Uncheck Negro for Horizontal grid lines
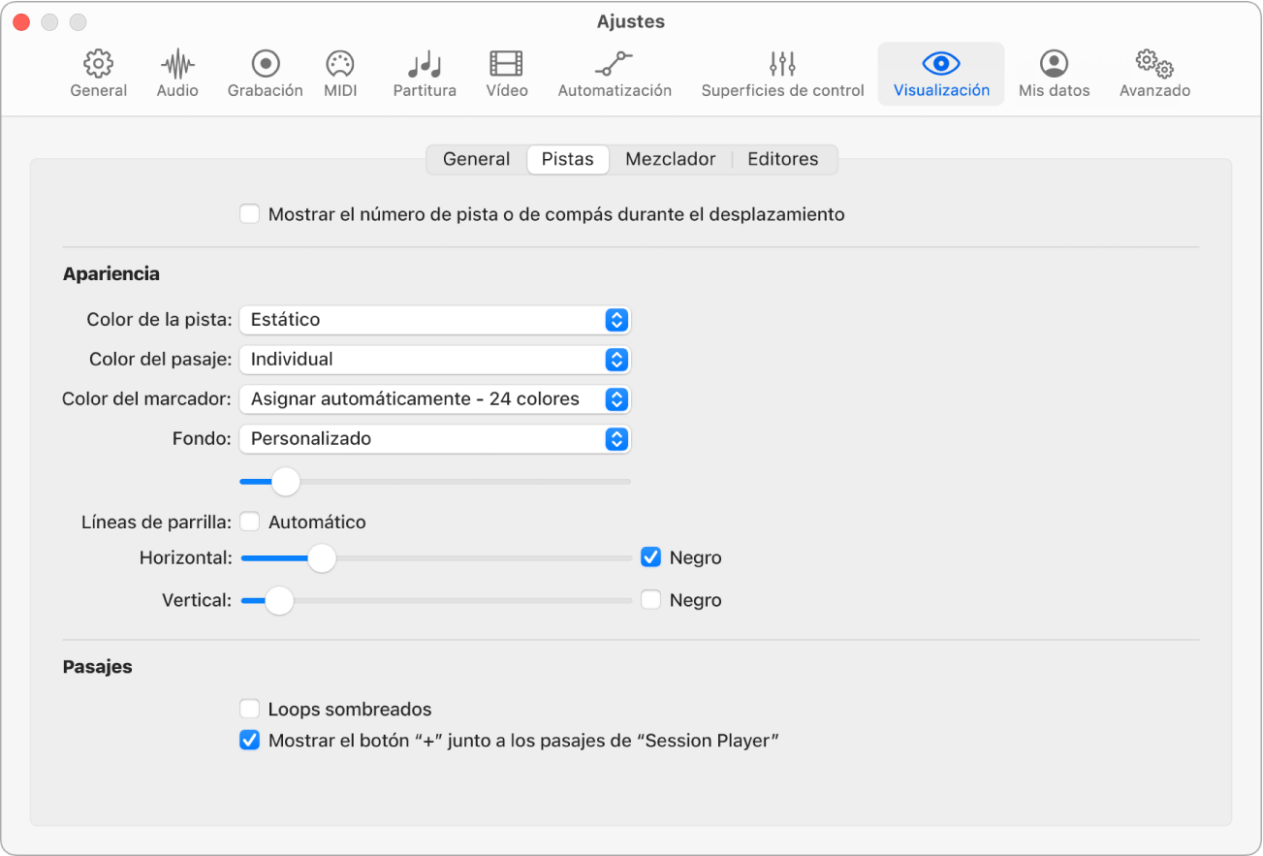Viewport: 1263px width, 856px height. (651, 557)
